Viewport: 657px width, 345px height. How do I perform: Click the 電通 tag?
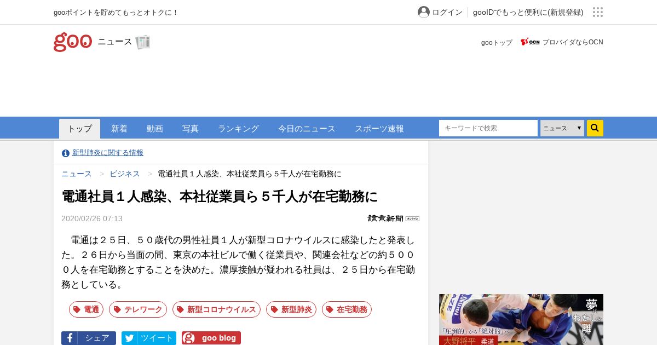pyautogui.click(x=86, y=309)
